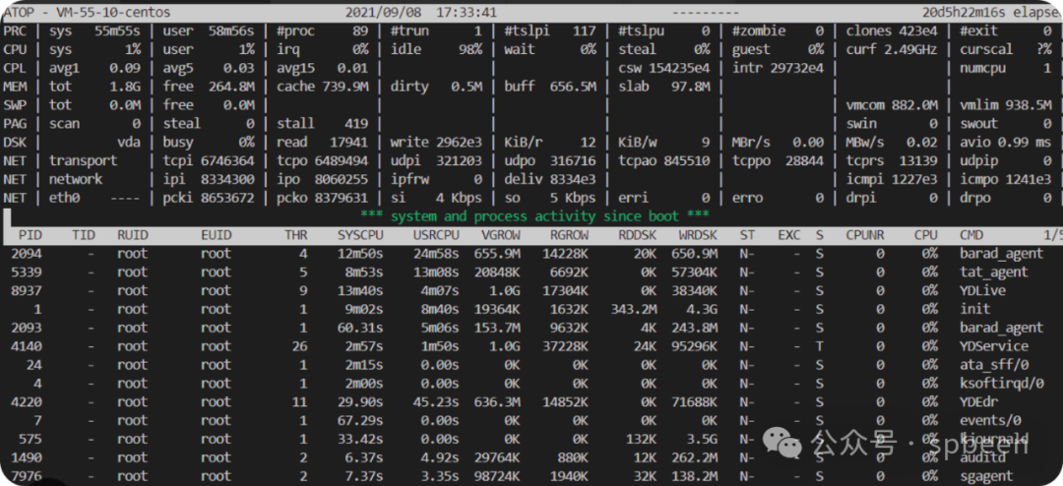1063x486 pixels.
Task: Click the icmpi 1227e3 cell
Action: click(x=892, y=180)
